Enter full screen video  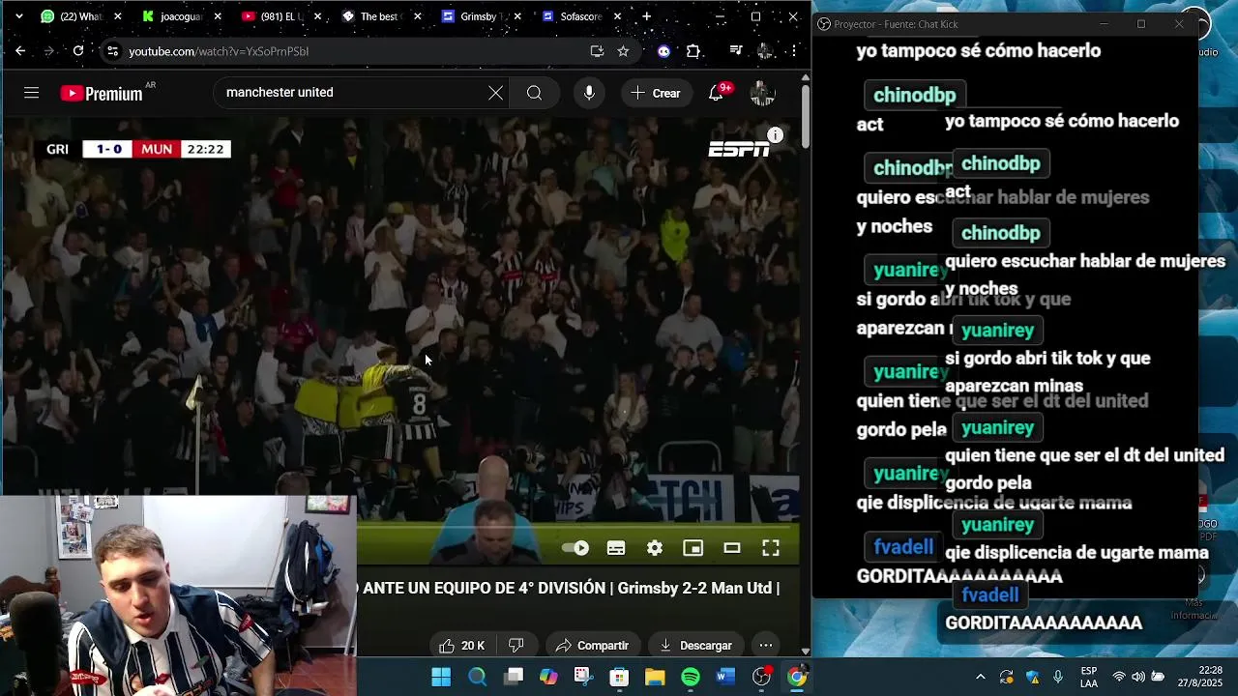pyautogui.click(x=771, y=548)
